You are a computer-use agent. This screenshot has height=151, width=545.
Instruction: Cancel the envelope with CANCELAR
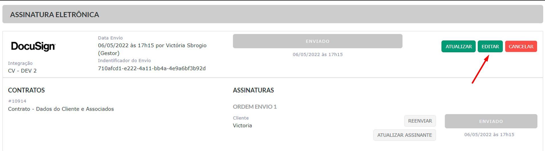click(x=521, y=46)
